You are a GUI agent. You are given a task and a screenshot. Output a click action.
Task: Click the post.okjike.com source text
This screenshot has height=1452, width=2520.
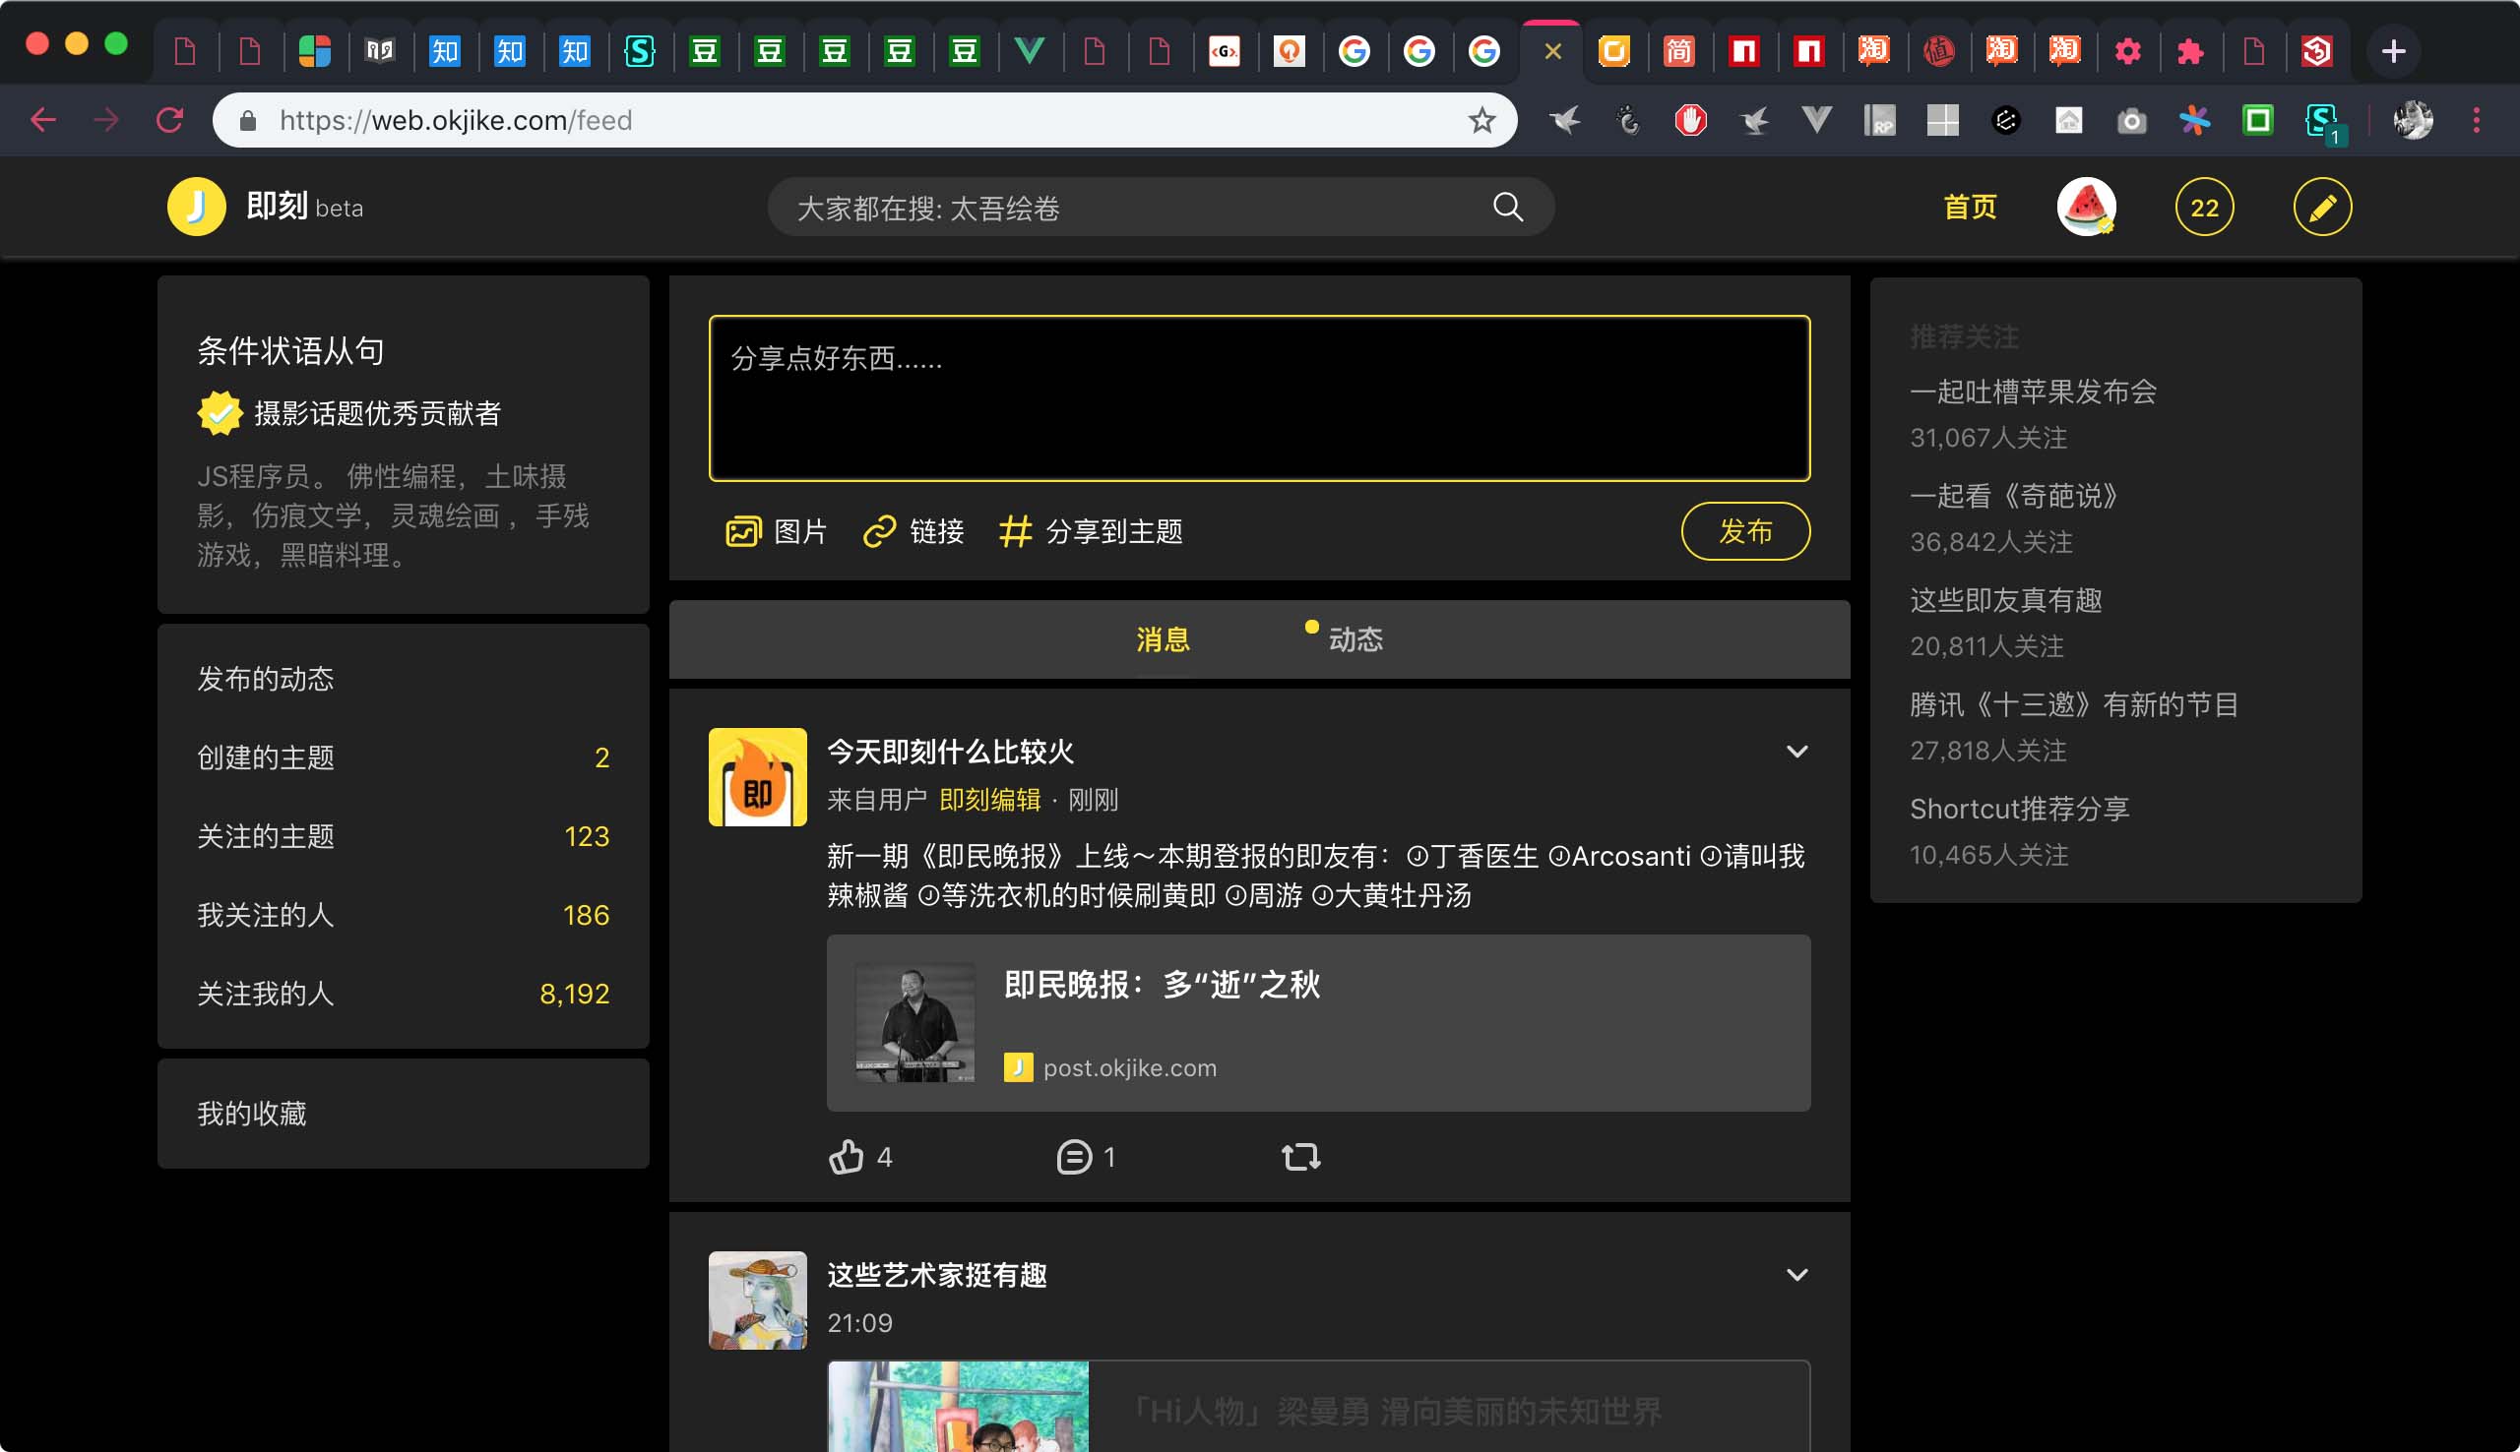click(x=1129, y=1068)
